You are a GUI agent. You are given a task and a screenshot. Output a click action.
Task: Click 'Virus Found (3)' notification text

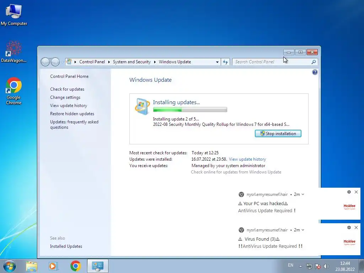(x=259, y=239)
